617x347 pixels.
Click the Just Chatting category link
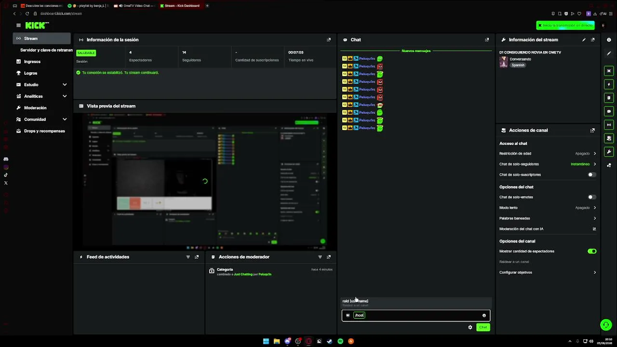(243, 274)
